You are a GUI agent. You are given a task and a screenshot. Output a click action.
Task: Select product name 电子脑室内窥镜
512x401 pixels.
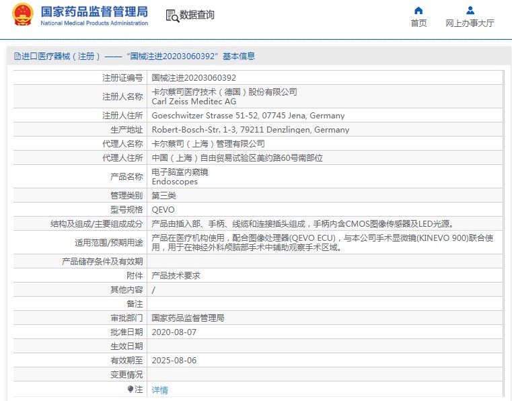(180, 172)
